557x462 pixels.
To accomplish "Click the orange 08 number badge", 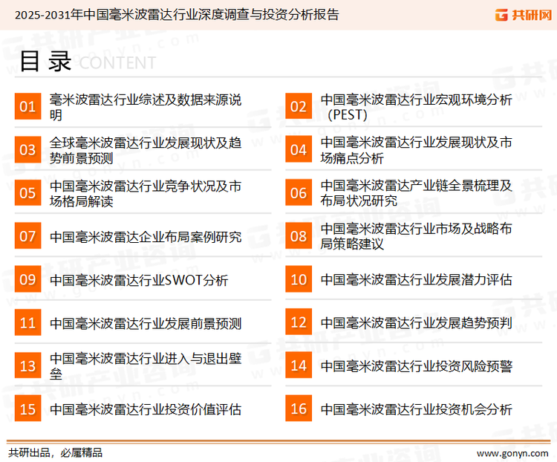I will [299, 236].
